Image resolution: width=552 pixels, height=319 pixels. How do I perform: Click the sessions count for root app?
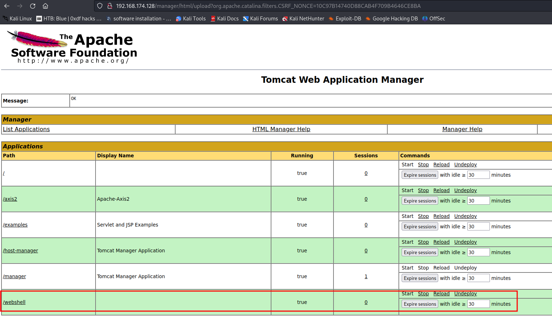pos(366,173)
